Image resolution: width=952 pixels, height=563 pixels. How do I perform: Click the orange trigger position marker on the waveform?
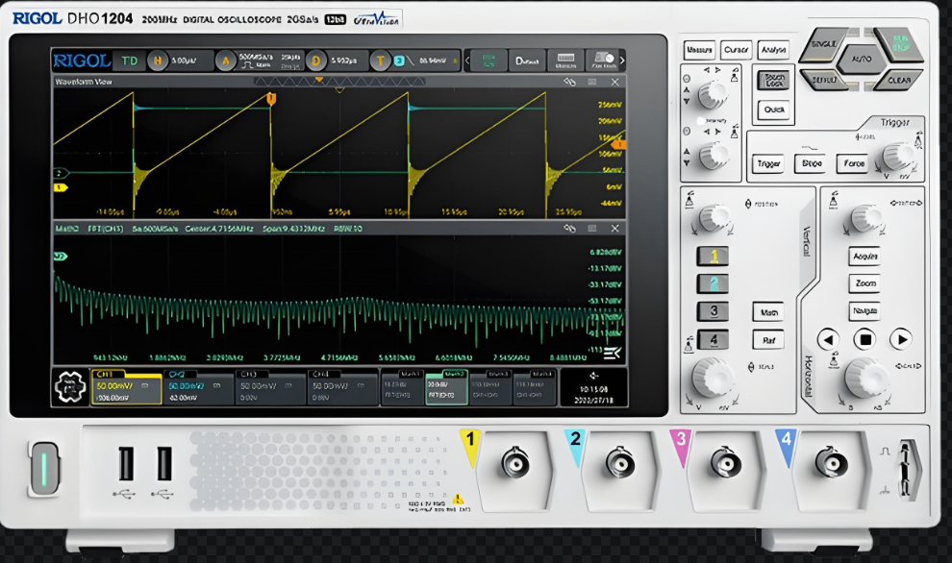[271, 98]
